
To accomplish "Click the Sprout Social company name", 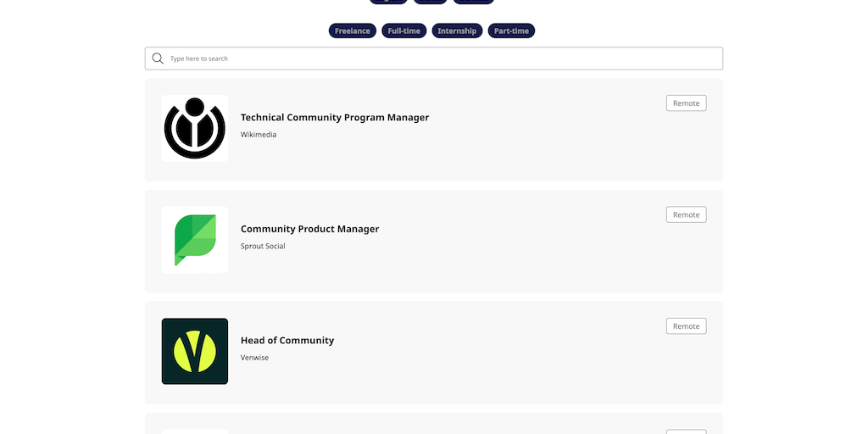I will (263, 247).
